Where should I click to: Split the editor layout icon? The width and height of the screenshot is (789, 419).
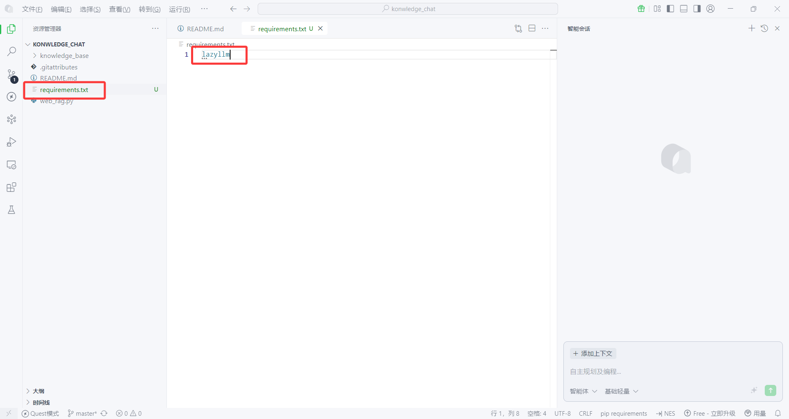tap(532, 28)
